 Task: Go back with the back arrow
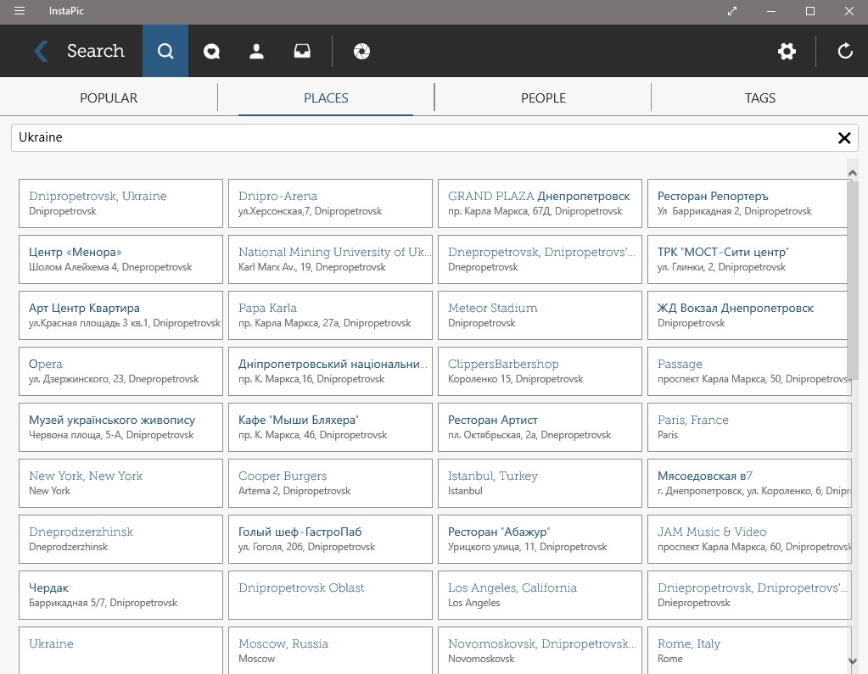click(42, 51)
